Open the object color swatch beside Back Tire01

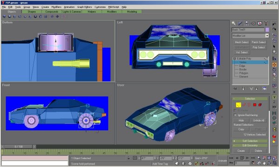[267, 30]
